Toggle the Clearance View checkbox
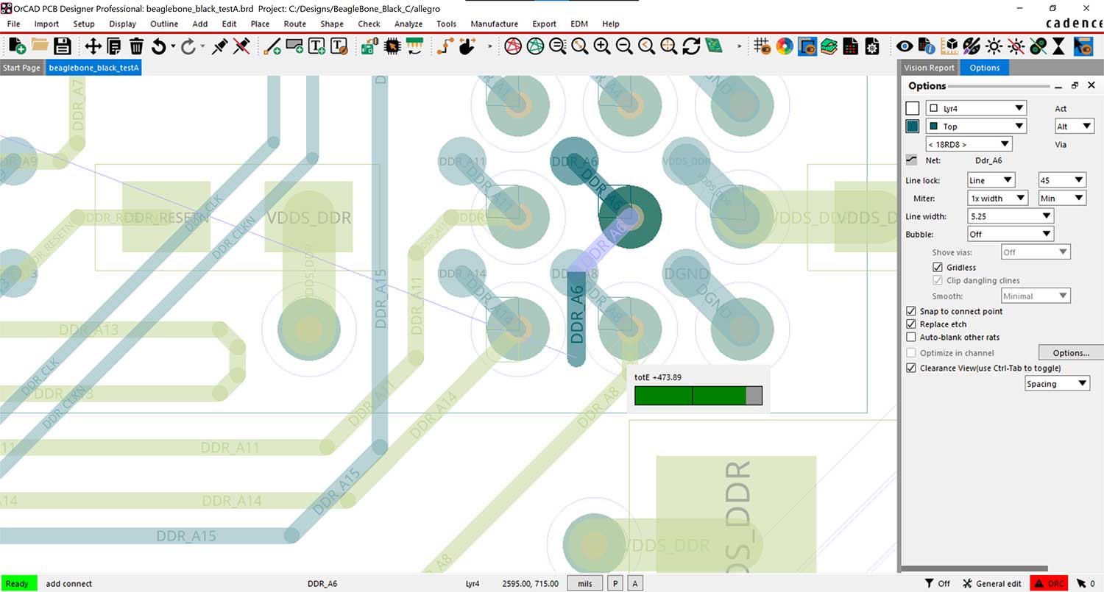Image resolution: width=1104 pixels, height=592 pixels. point(911,368)
